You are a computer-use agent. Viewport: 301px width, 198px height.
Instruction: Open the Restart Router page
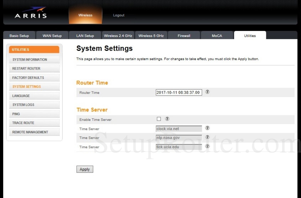pos(34,68)
